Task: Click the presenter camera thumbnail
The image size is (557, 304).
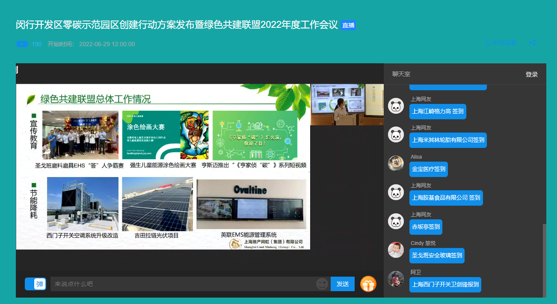Action: click(347, 105)
